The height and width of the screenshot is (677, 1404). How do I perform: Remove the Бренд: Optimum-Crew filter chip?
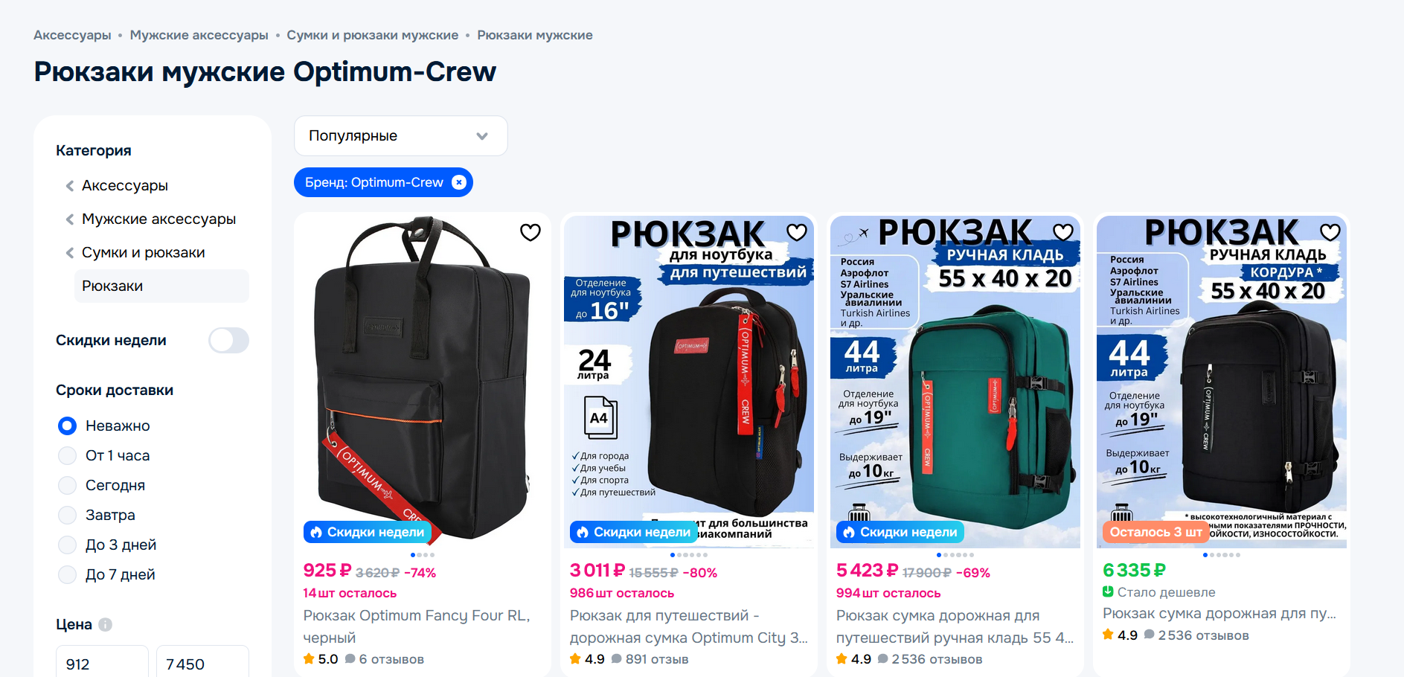(x=459, y=182)
